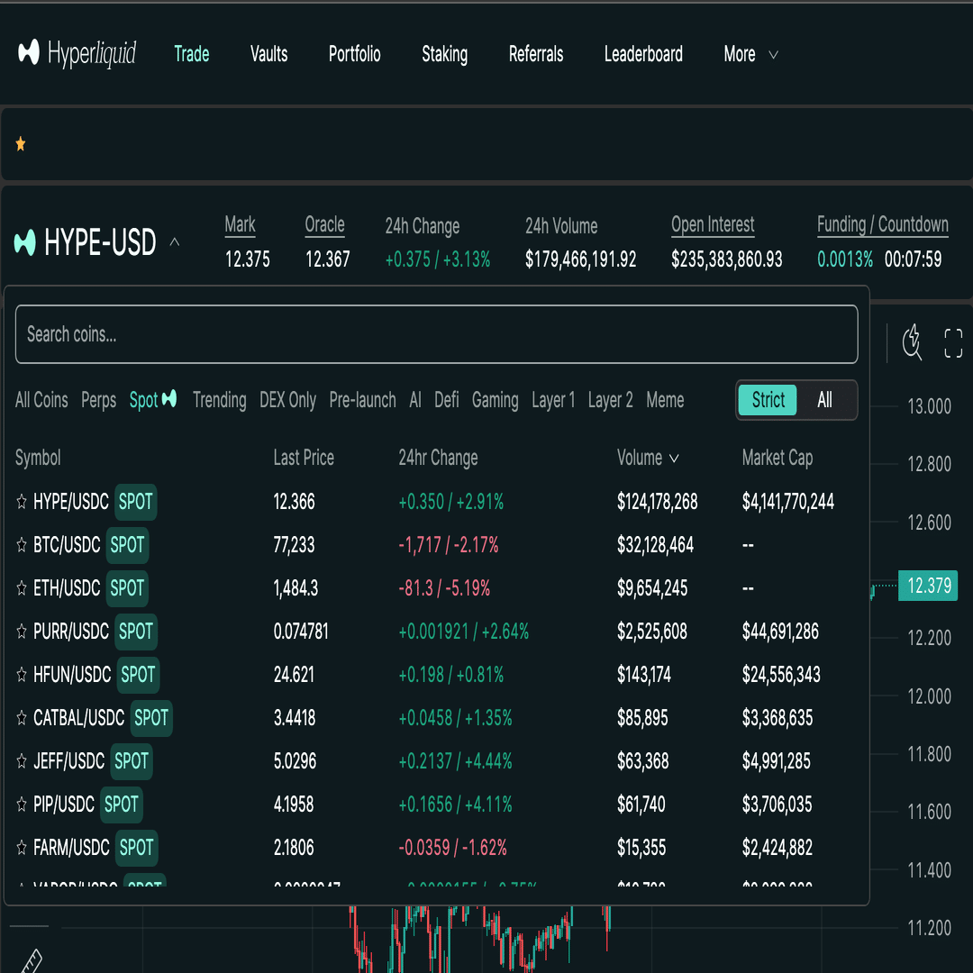
Task: Favorite FARM/USDC with its star
Action: click(21, 847)
